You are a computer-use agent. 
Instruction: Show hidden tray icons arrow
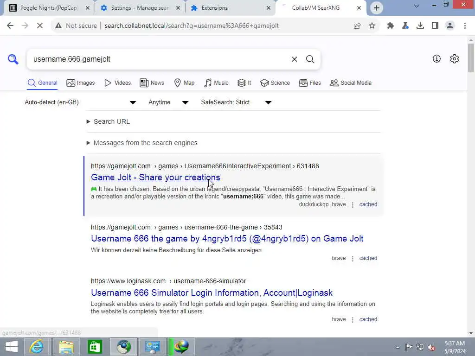[398, 347]
